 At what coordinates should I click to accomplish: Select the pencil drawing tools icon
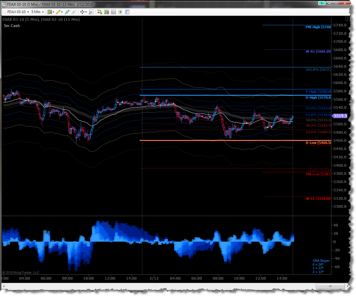click(x=58, y=12)
